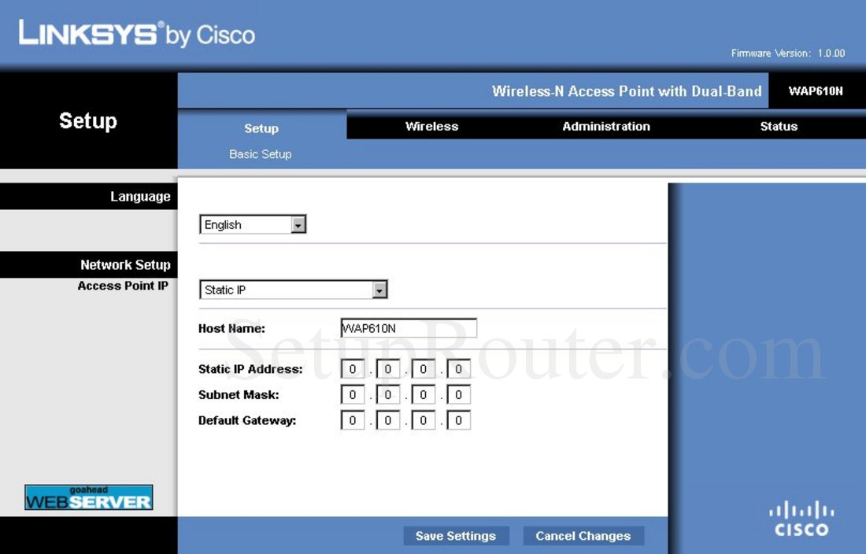The width and height of the screenshot is (866, 554).
Task: Click the arrow on the English language selector
Action: click(x=298, y=224)
